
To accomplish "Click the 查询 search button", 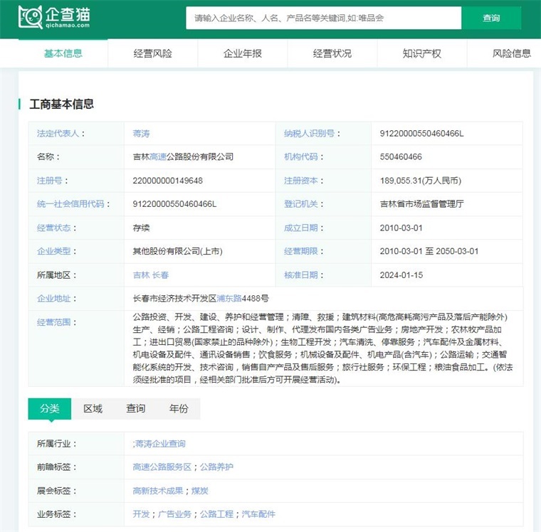I will coord(491,18).
